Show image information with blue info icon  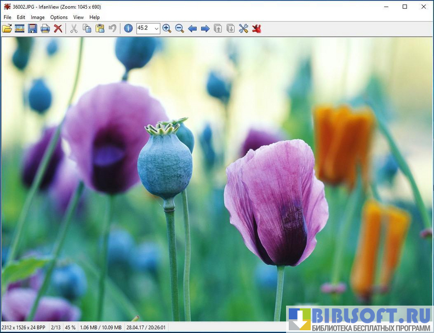tap(128, 28)
